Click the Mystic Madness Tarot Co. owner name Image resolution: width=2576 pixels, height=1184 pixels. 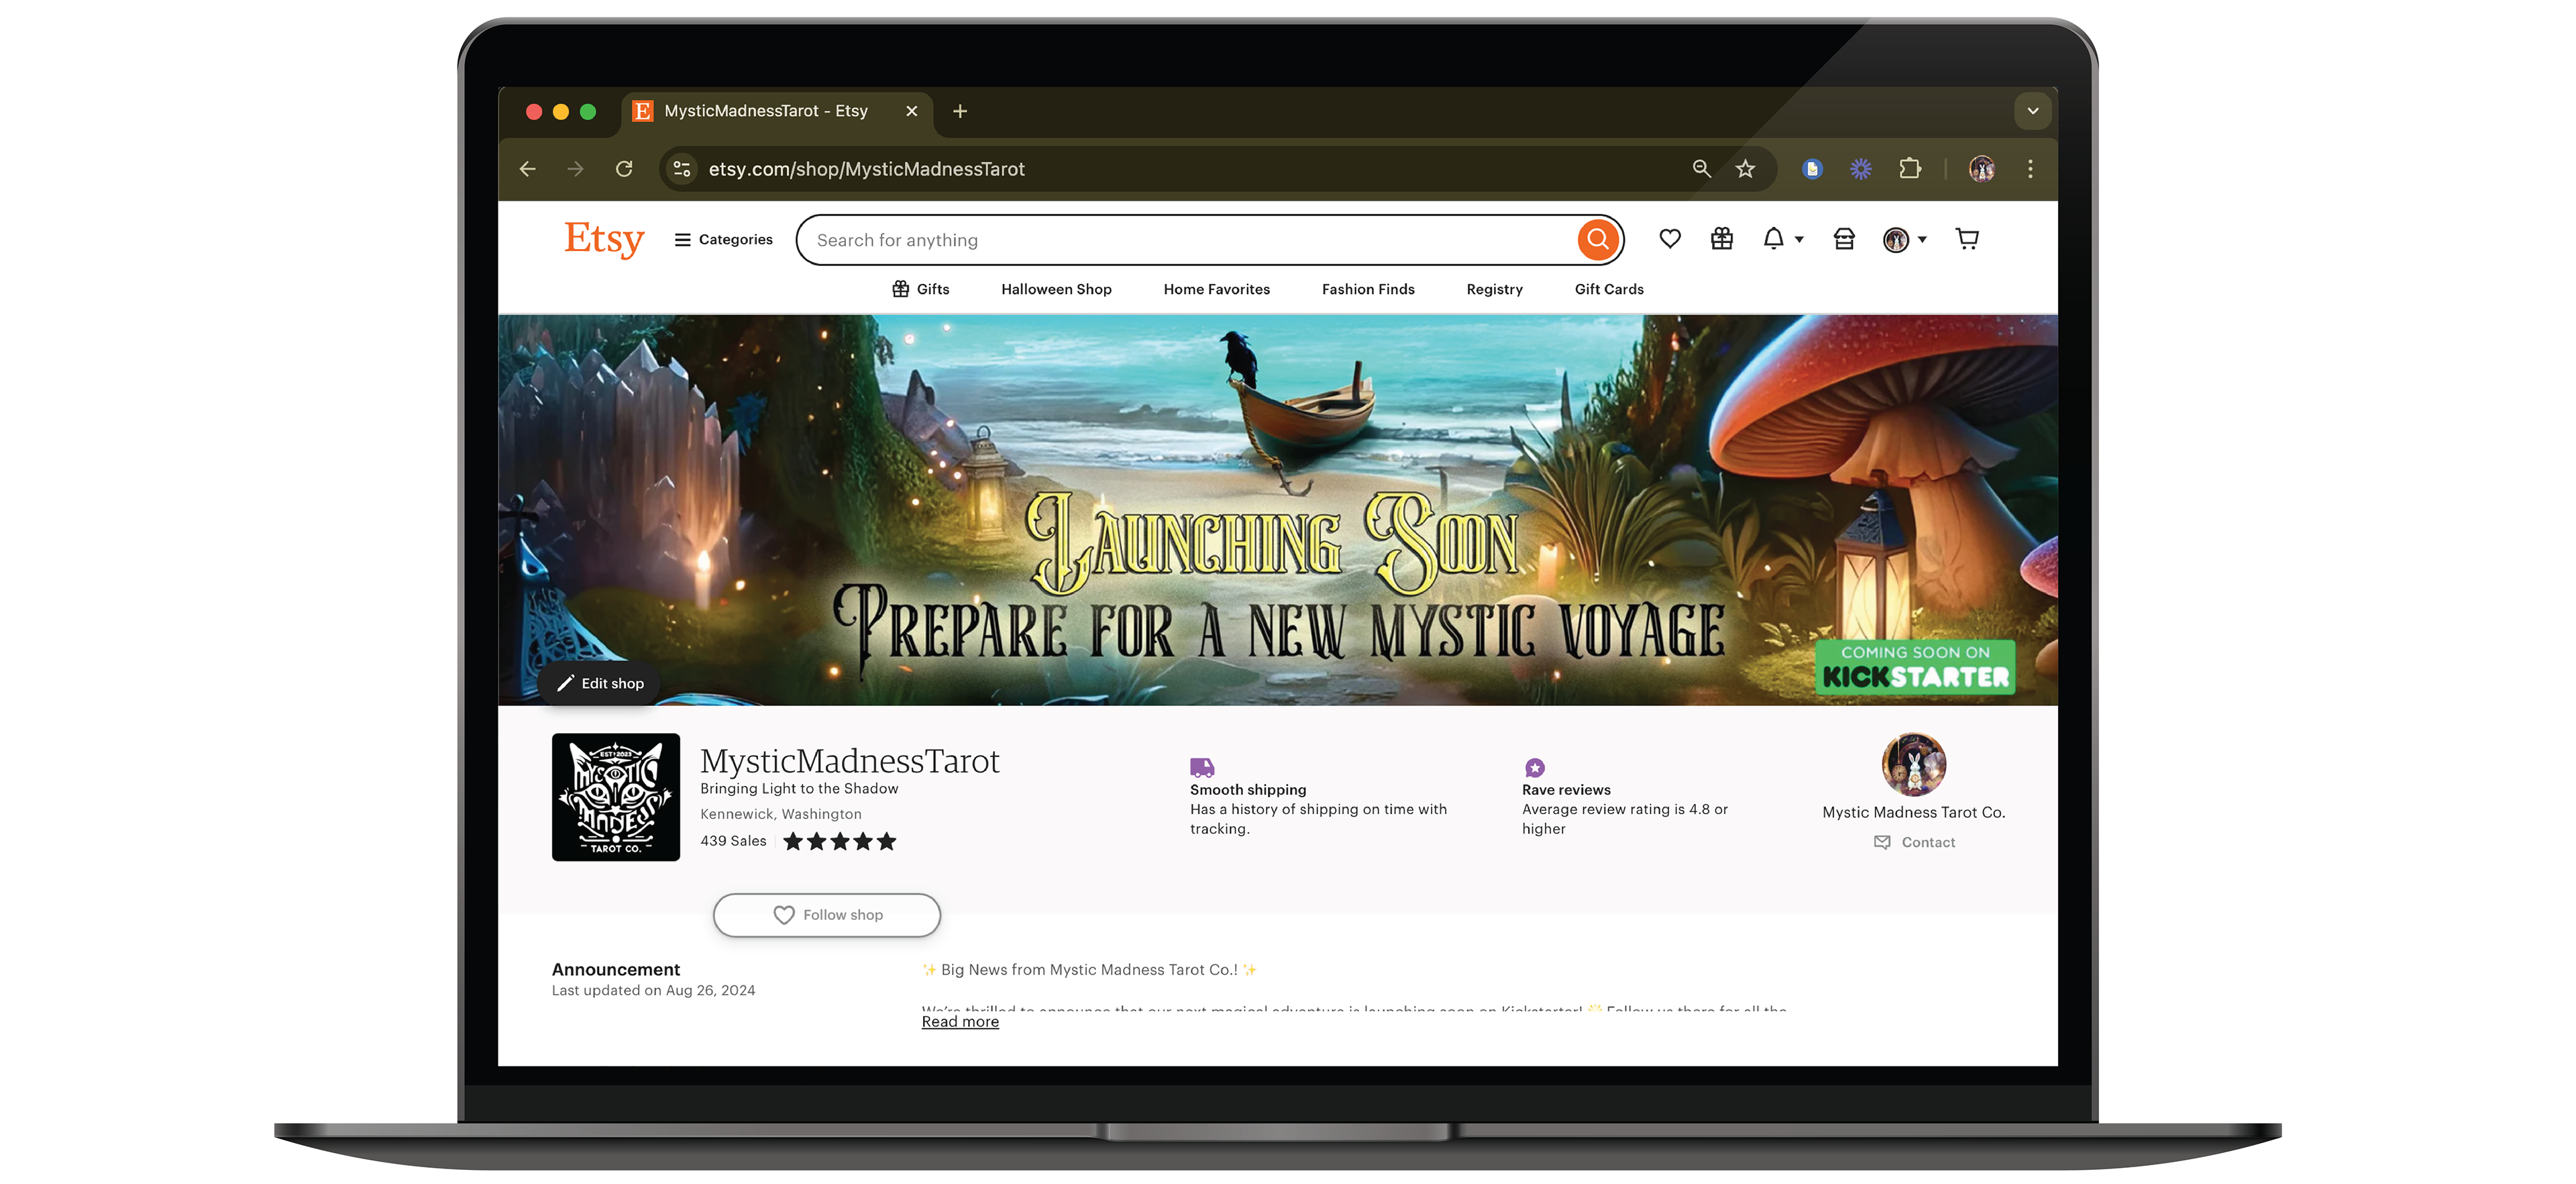click(x=1913, y=813)
